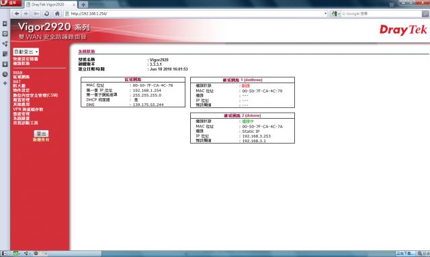Reload the router page
This screenshot has height=257, width=430.
(46, 13)
